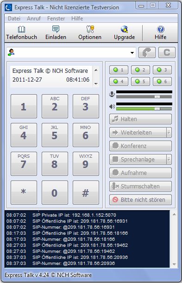Open Hilfe from the toolbar
The height and width of the screenshot is (283, 182).
pos(160,33)
